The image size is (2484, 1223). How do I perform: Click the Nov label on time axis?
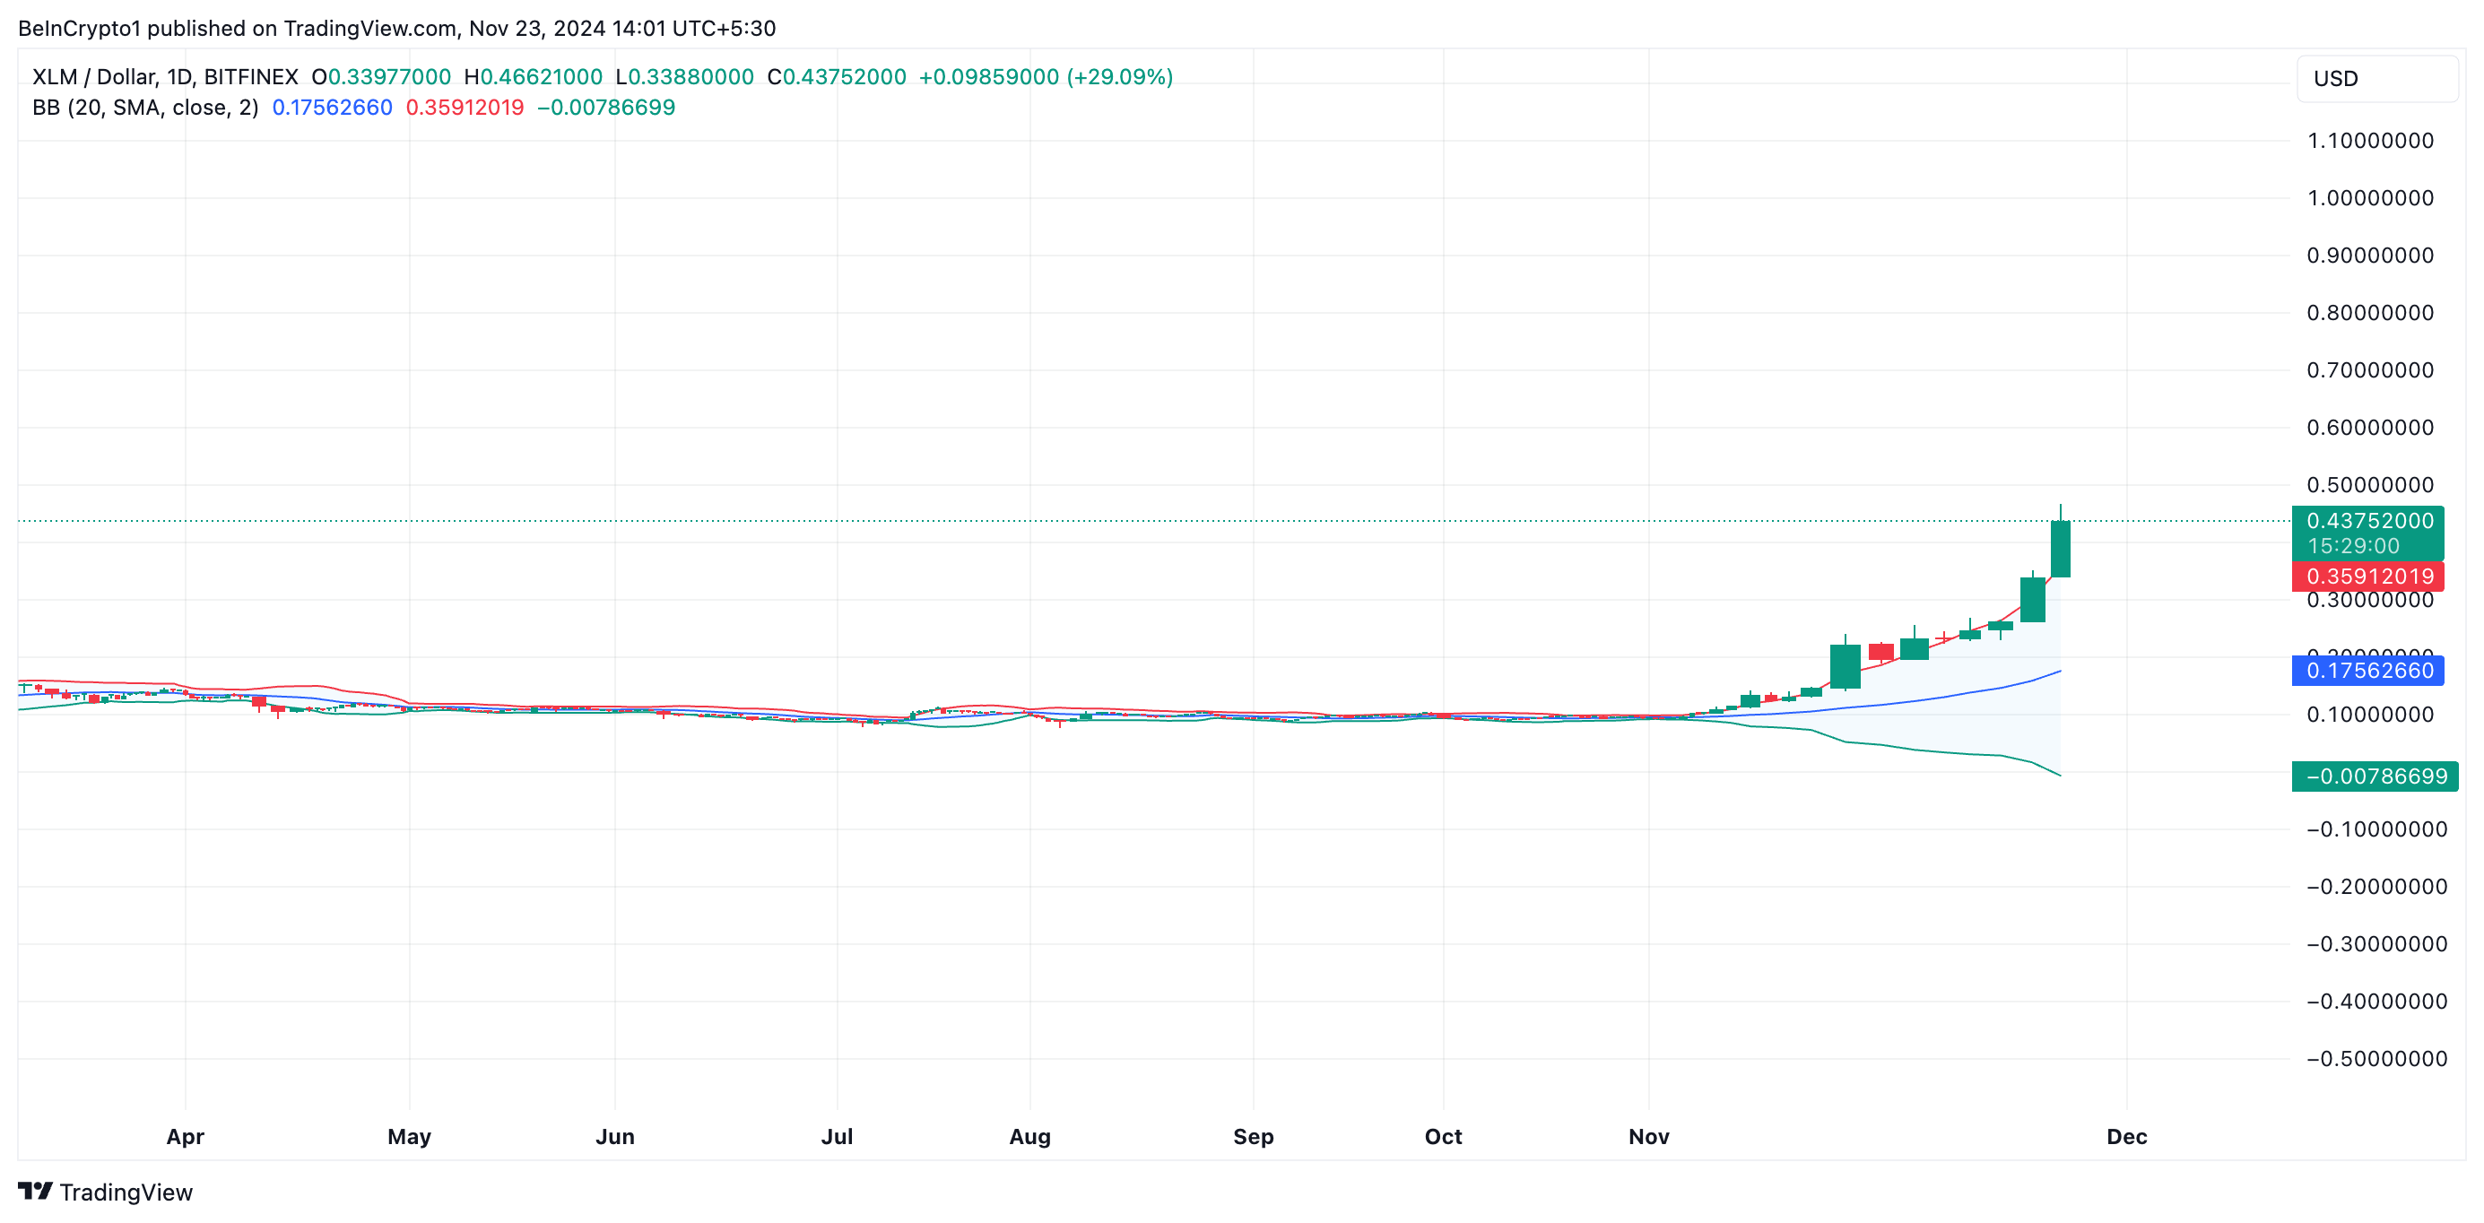[x=1648, y=1136]
